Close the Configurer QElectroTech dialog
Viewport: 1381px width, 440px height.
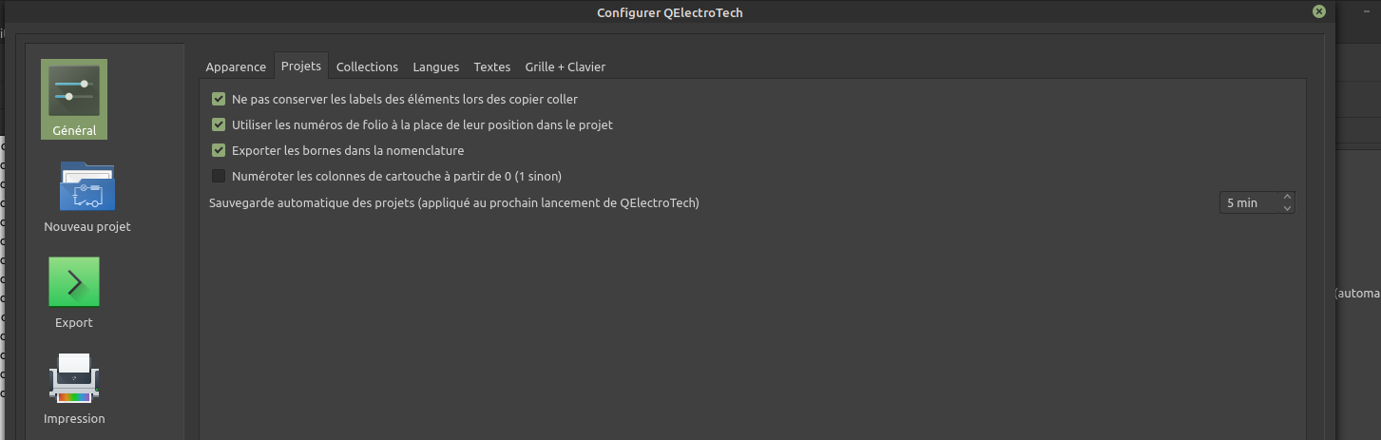(1318, 11)
